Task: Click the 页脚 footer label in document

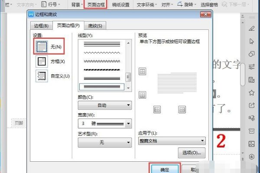Action: click(x=19, y=123)
